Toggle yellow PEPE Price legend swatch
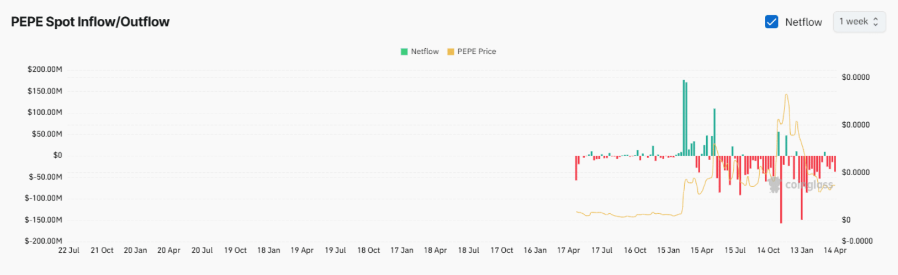Image resolution: width=898 pixels, height=275 pixels. coord(451,52)
